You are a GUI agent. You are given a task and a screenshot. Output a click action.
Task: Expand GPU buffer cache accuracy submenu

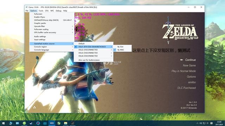tap(52, 33)
